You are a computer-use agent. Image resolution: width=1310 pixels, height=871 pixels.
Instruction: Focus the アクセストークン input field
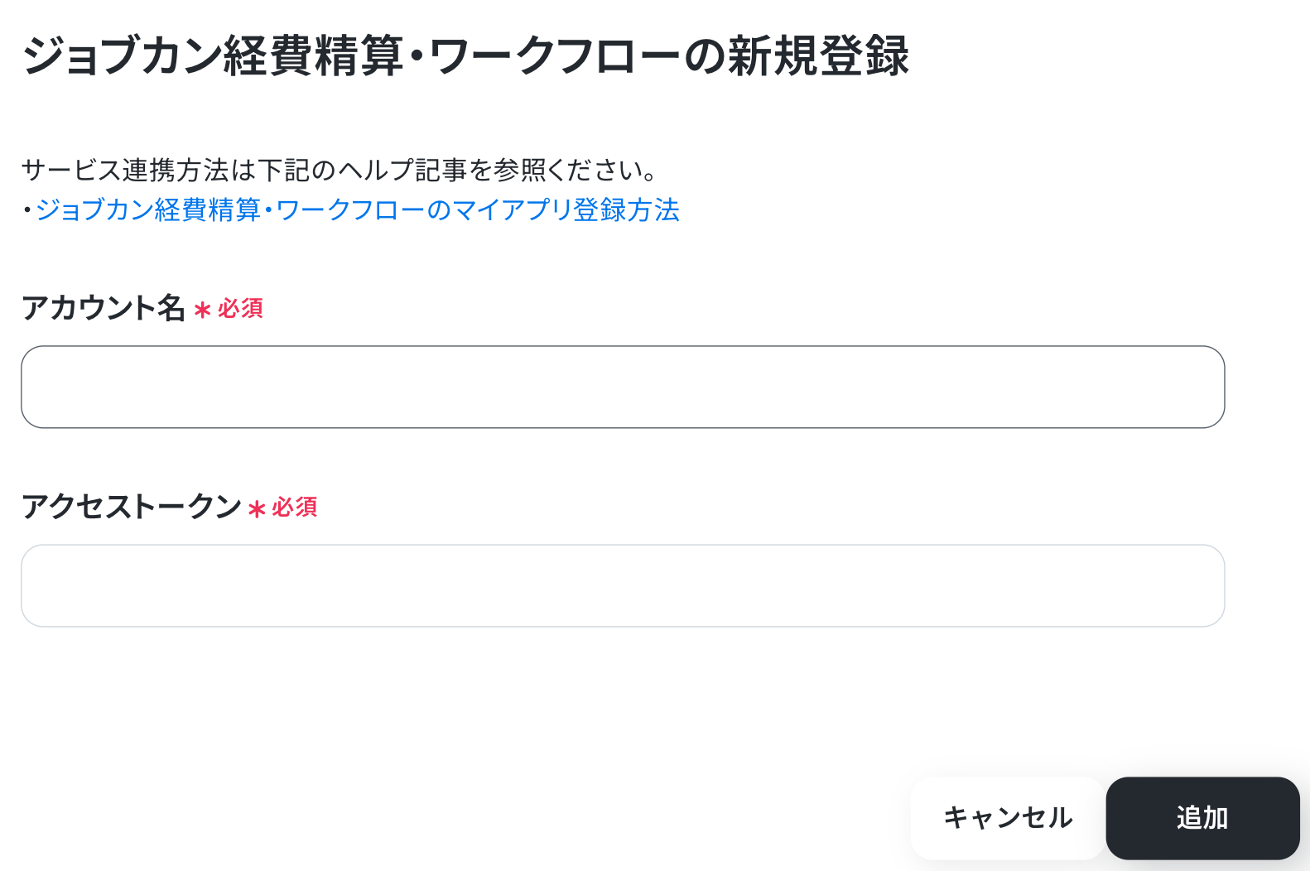tap(623, 585)
